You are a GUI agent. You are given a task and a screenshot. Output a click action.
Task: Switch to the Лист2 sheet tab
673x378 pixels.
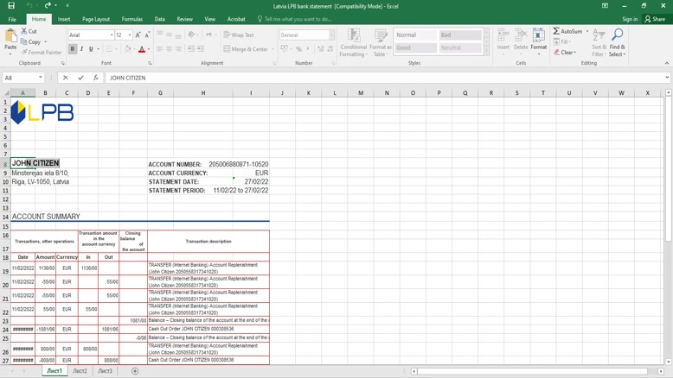[80, 371]
